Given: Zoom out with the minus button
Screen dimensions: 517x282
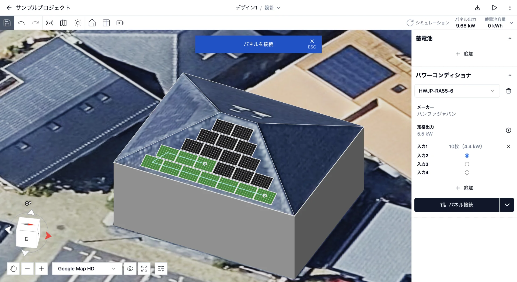Looking at the screenshot, I should 27,269.
